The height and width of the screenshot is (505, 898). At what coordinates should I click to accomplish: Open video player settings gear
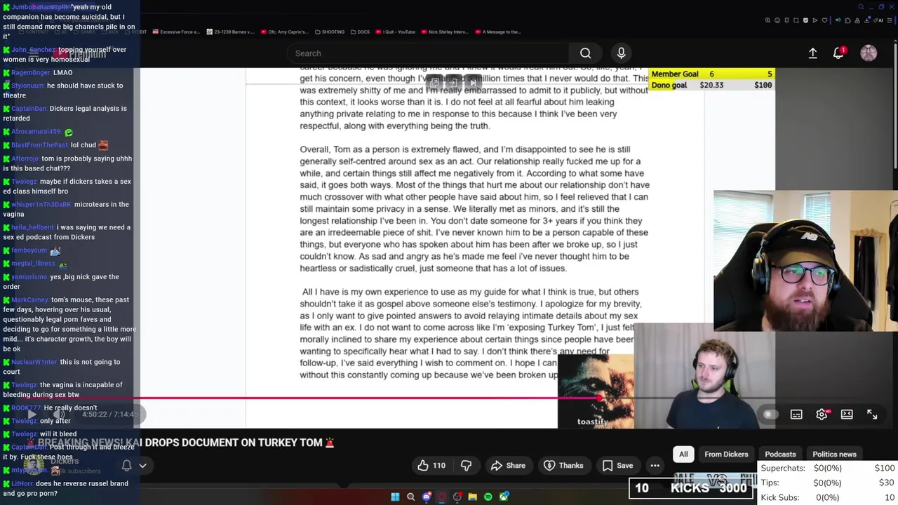click(x=822, y=415)
